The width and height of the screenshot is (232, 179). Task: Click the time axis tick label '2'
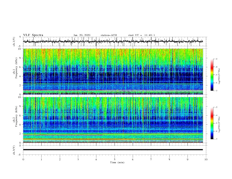pos(60,159)
